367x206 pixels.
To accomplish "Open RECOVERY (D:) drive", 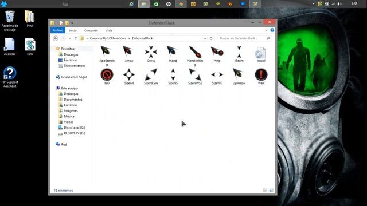I will 75,133.
